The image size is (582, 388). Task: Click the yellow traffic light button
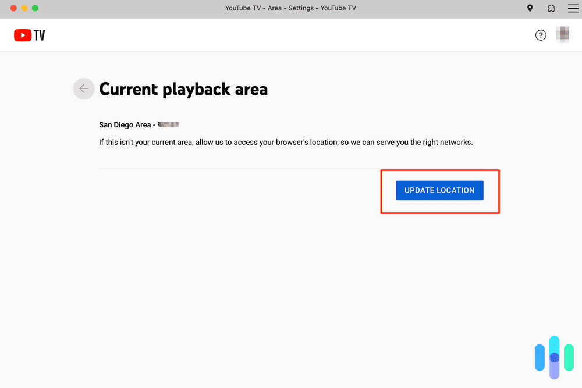(24, 8)
